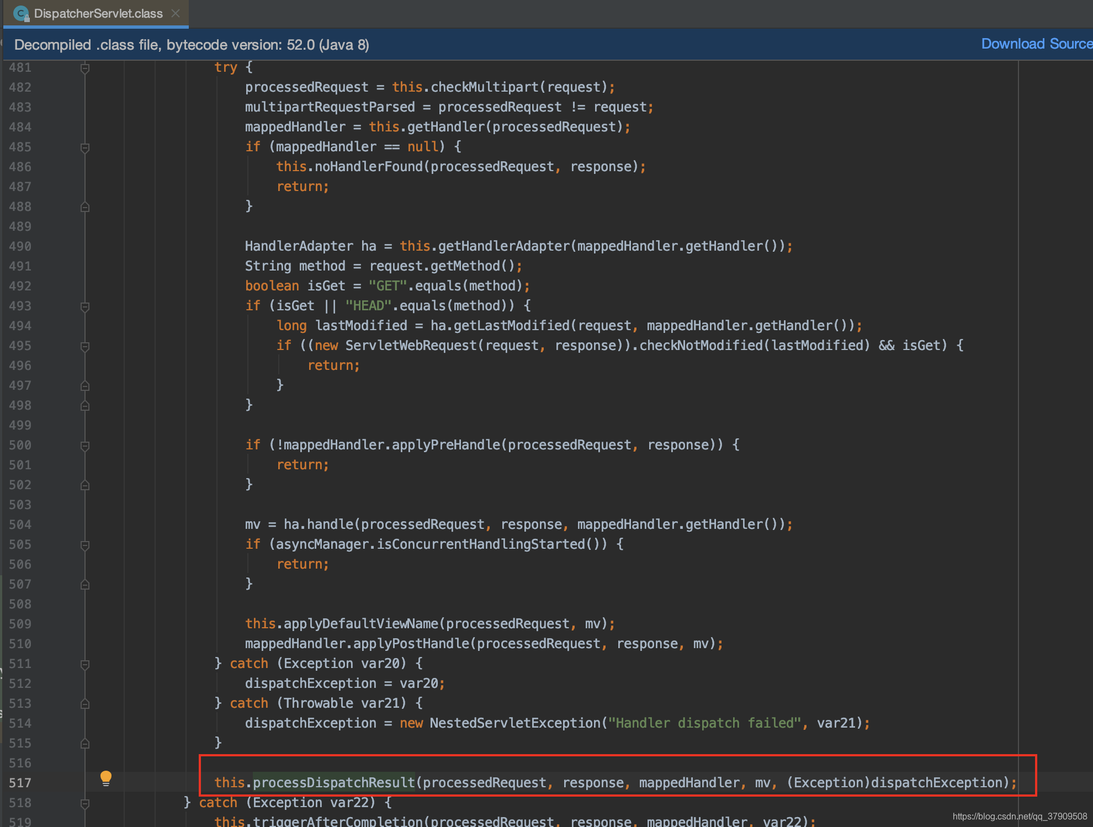The width and height of the screenshot is (1093, 827).
Task: Click the decompiled class file banner text
Action: coord(192,45)
